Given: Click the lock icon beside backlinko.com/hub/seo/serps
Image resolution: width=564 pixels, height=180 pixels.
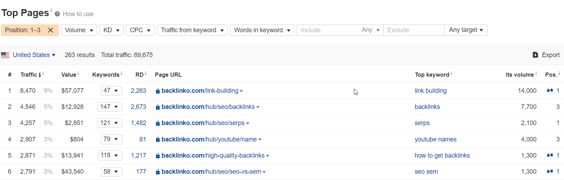Looking at the screenshot, I should click(x=158, y=123).
